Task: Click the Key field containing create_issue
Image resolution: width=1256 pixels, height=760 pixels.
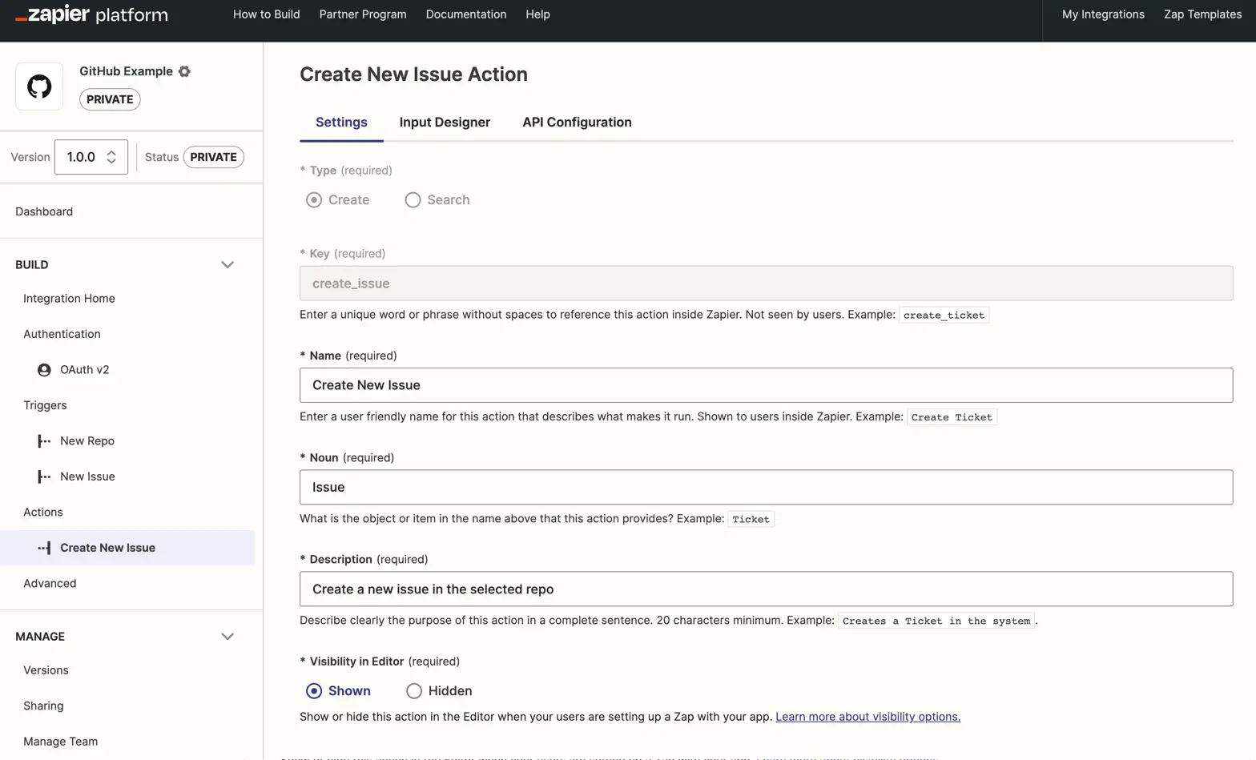Action: click(x=766, y=283)
